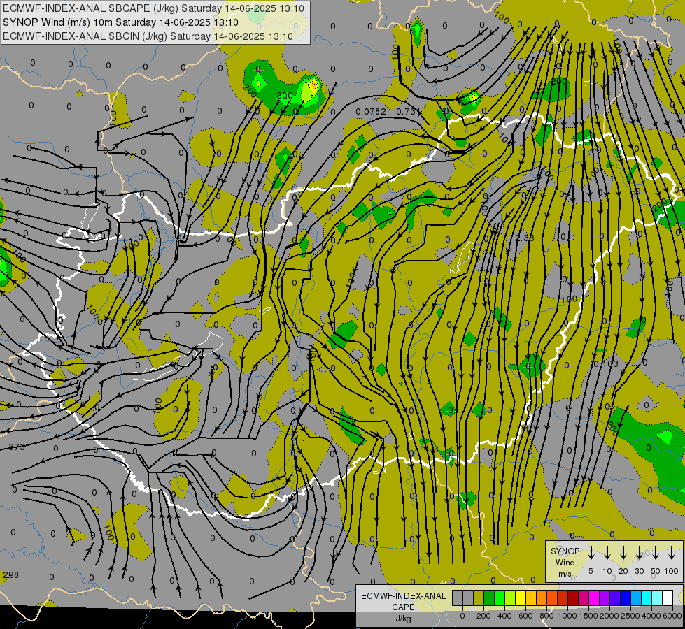
Task: Click the '373' value at the map's left edge
Action: coord(17,447)
